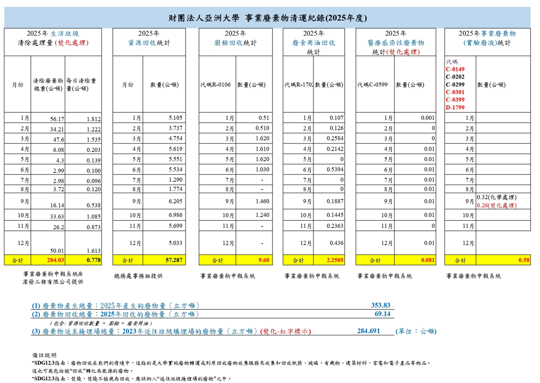This screenshot has height=383, width=540.
Task: Click the code D-1799 in lab waste header
Action: [455, 107]
